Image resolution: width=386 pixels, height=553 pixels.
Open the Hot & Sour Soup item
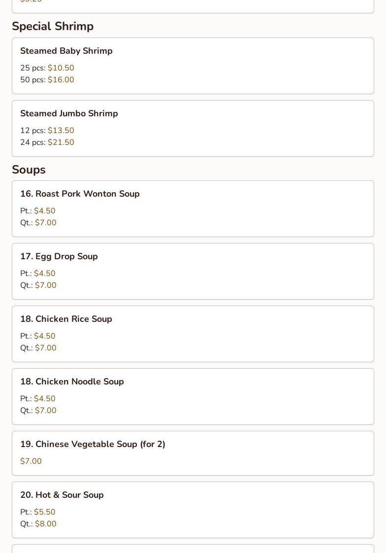click(x=62, y=495)
